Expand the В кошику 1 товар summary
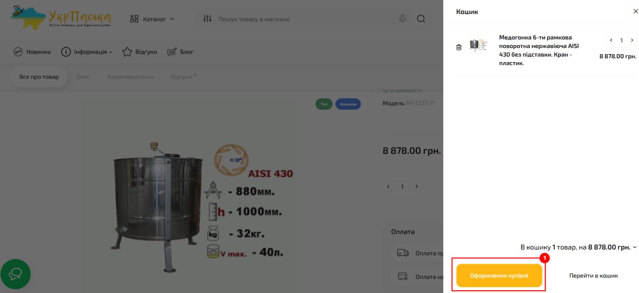 [x=579, y=247]
